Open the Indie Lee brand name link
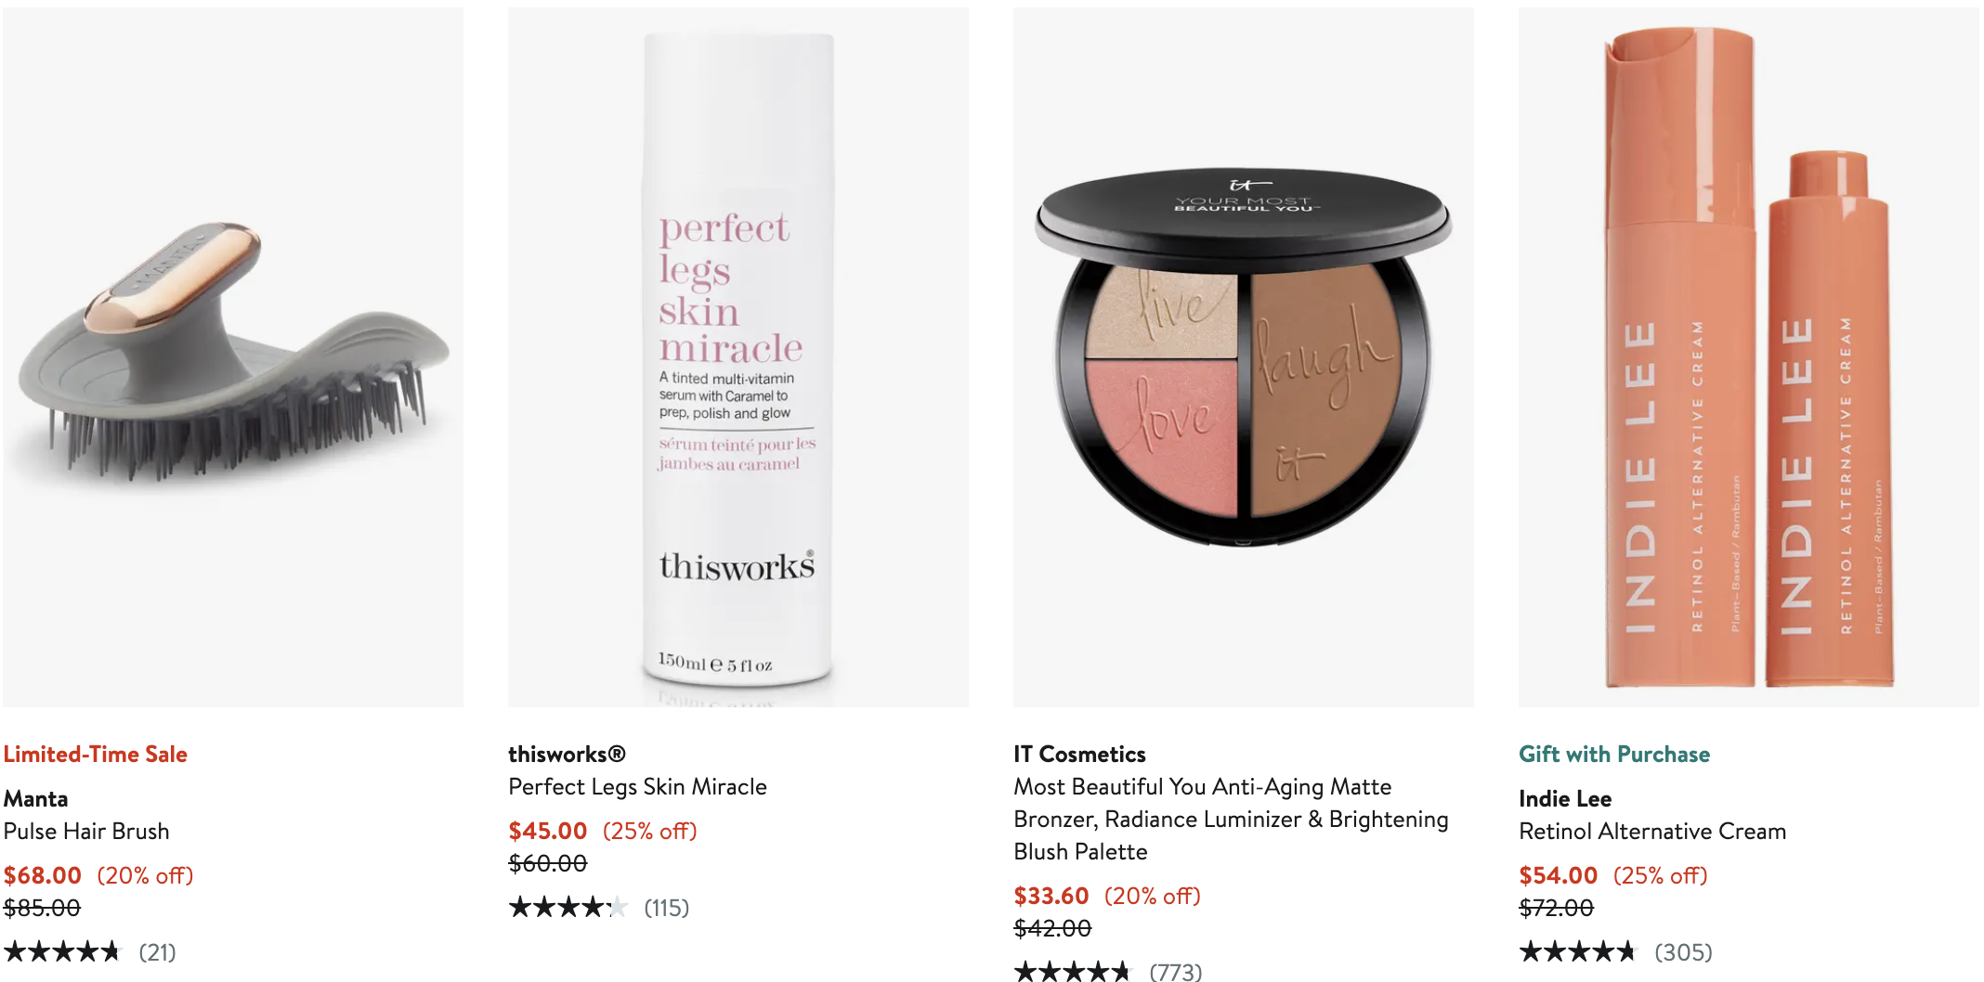This screenshot has height=982, width=1984. tap(1565, 799)
